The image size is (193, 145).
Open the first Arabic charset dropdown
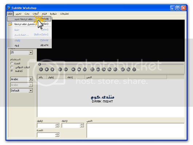click(x=31, y=79)
